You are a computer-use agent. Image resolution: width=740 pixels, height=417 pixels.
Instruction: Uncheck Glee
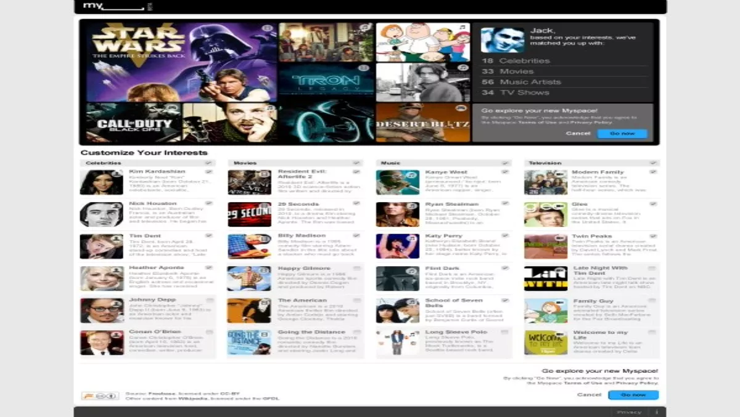point(654,204)
